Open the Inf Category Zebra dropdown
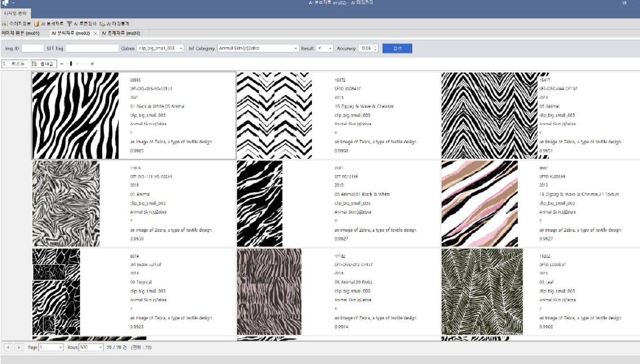 pyautogui.click(x=296, y=49)
